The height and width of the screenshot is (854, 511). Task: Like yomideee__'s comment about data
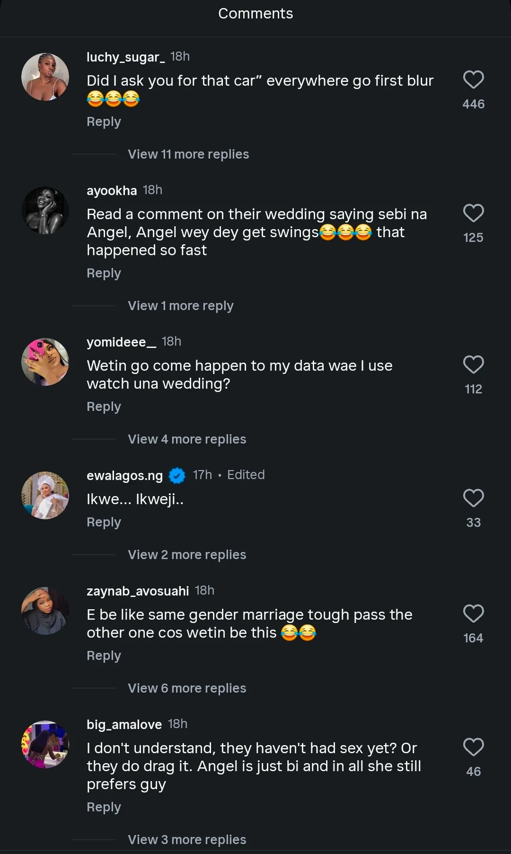pyautogui.click(x=473, y=365)
